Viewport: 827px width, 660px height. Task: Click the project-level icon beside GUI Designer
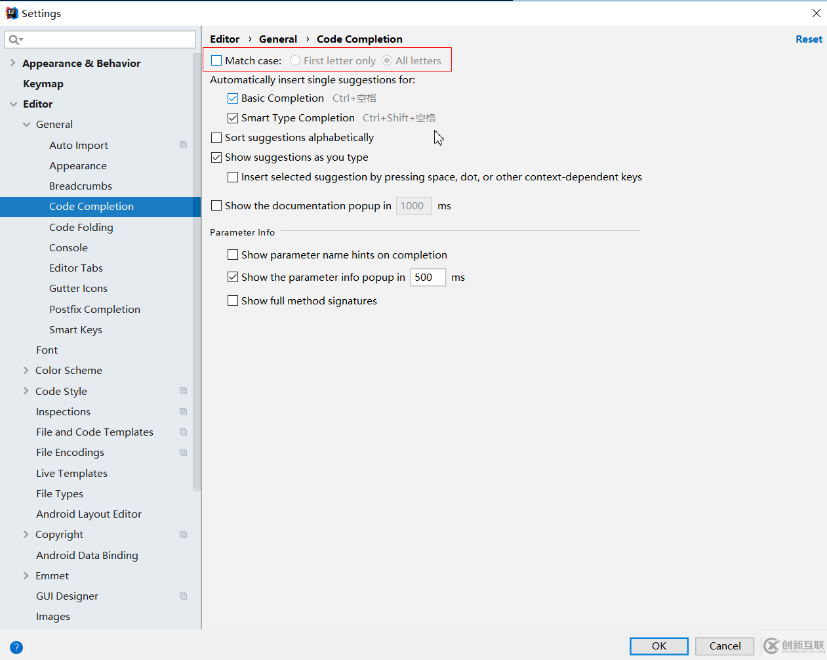click(x=184, y=596)
